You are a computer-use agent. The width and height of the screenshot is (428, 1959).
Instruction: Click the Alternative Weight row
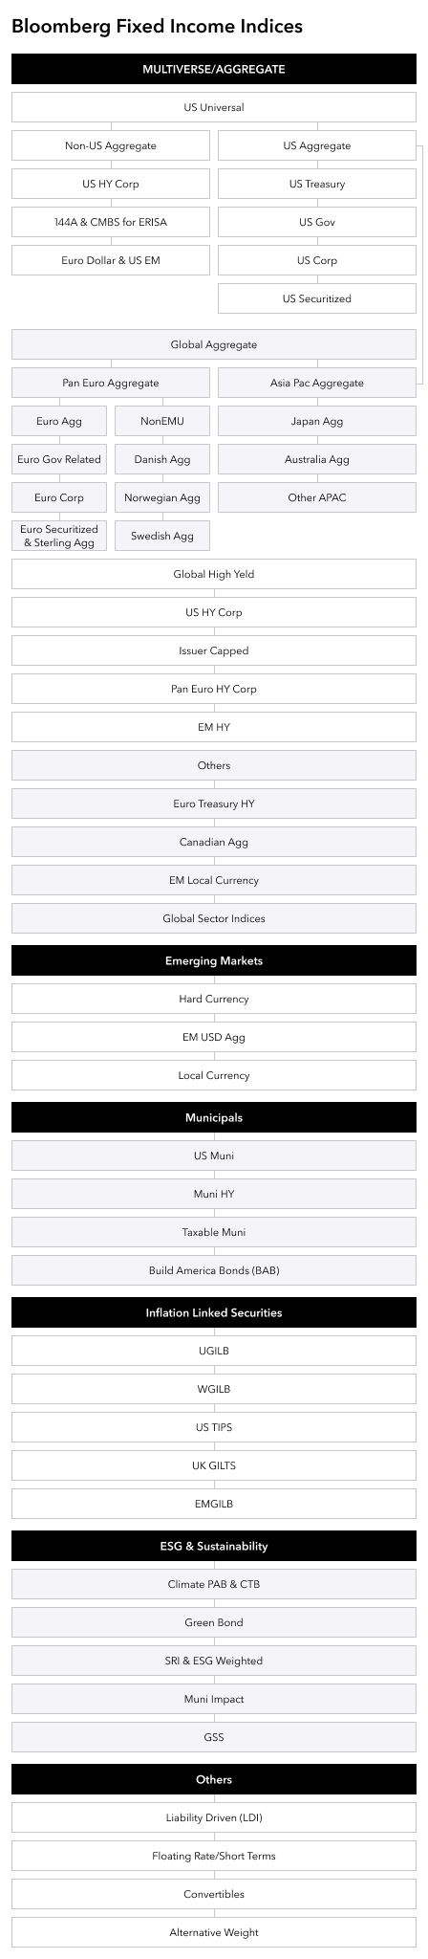pos(214,1932)
